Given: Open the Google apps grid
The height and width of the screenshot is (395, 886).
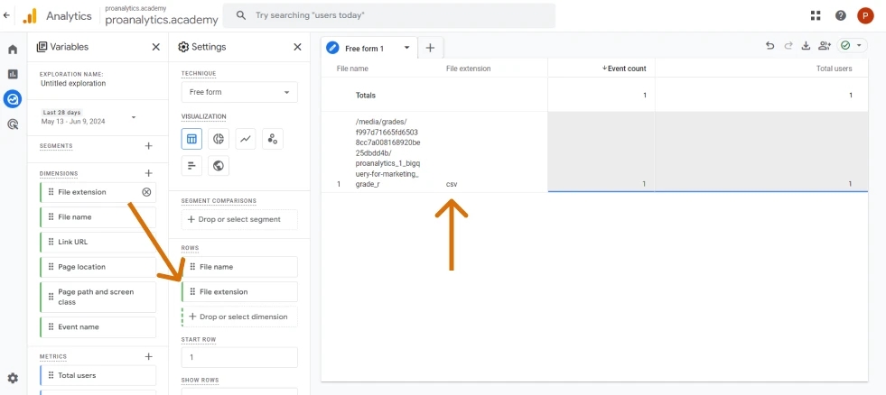Looking at the screenshot, I should (x=816, y=16).
